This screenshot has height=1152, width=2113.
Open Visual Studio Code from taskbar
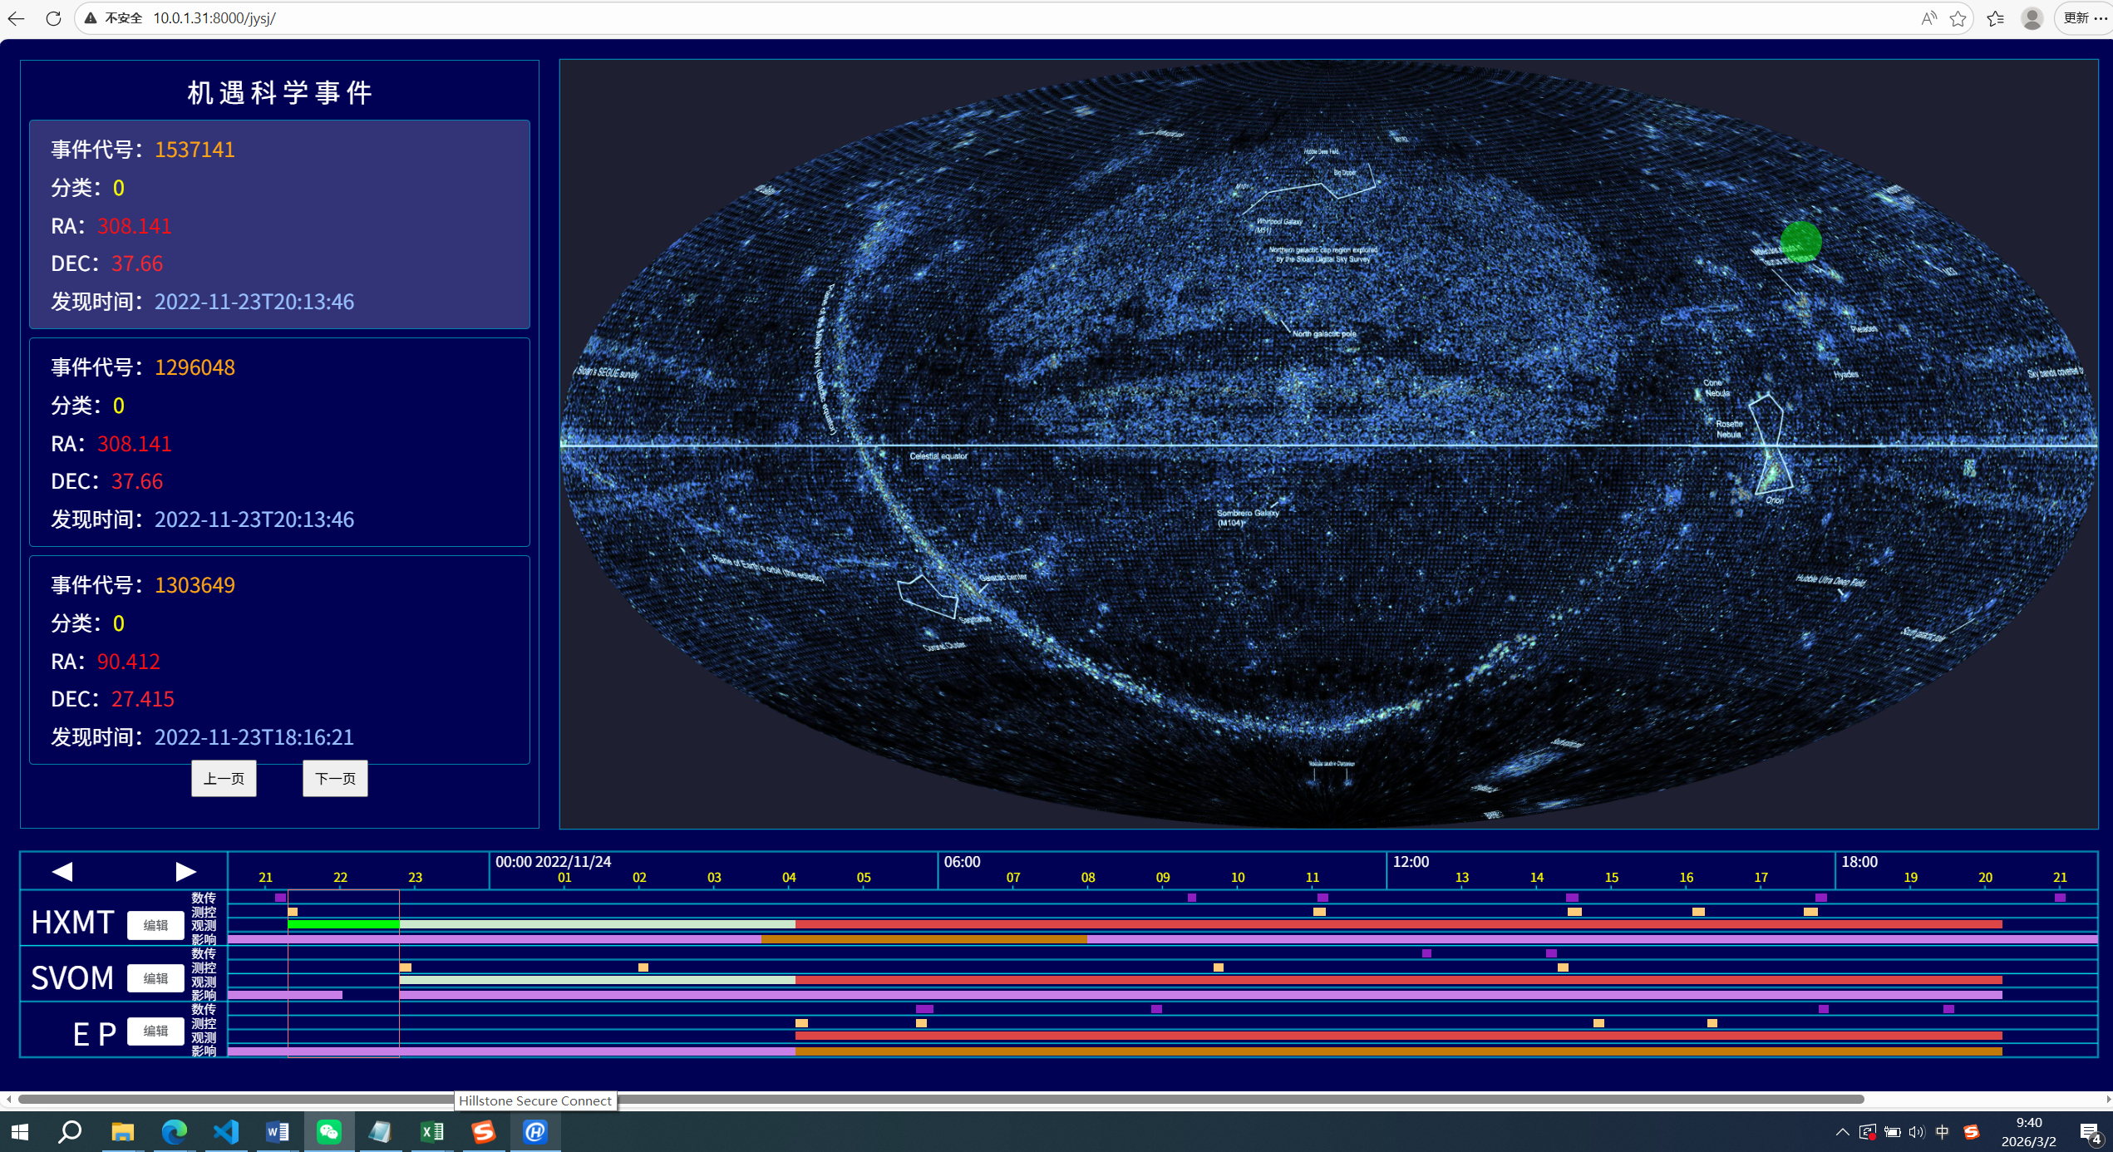coord(226,1131)
